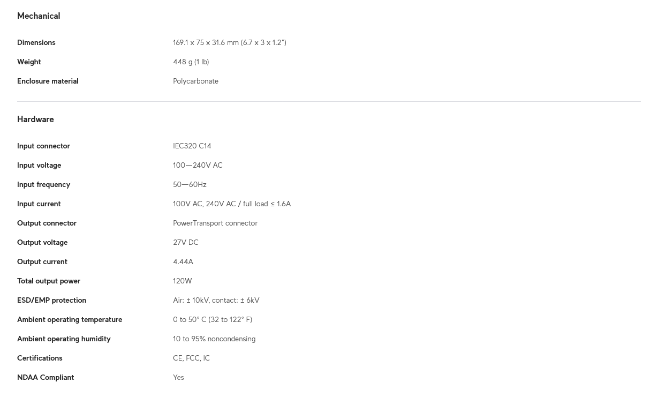Screen dimensions: 658x397
Task: Click the Hardware section heading
Action: click(35, 119)
